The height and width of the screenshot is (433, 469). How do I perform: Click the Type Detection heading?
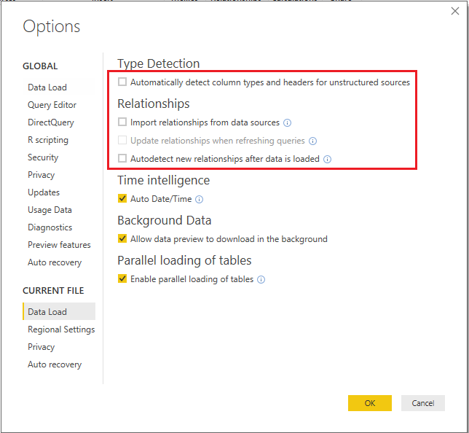pyautogui.click(x=159, y=63)
